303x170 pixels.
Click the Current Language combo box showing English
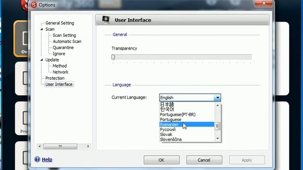coord(190,98)
